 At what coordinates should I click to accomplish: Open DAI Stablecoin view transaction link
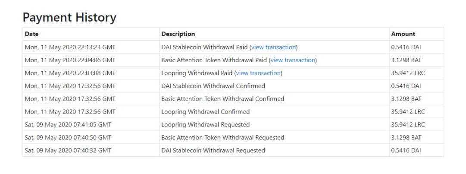coord(273,47)
